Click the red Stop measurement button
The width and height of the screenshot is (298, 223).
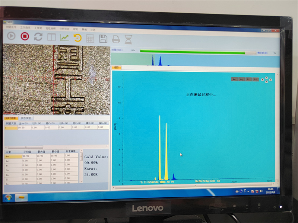point(25,36)
